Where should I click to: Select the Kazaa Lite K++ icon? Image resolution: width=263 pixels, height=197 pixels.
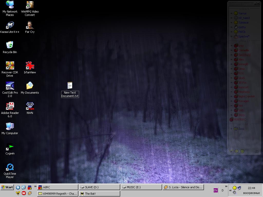(10, 25)
